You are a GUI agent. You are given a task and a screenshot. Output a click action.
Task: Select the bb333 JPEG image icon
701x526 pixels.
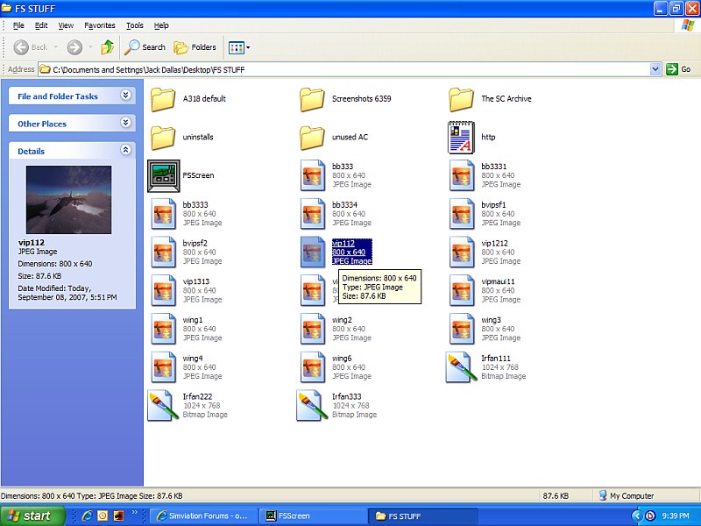coord(312,175)
